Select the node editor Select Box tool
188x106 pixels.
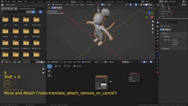point(50,66)
